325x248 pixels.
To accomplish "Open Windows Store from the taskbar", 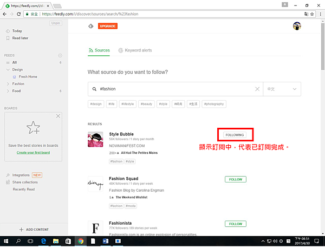I will click(x=68, y=241).
